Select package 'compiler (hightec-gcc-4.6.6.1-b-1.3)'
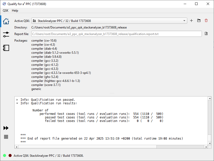214x161 pixels. [x=56, y=81]
